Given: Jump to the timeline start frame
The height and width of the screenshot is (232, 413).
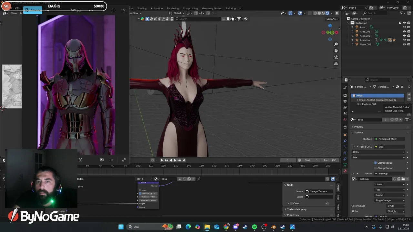Looking at the screenshot, I should tap(162, 160).
